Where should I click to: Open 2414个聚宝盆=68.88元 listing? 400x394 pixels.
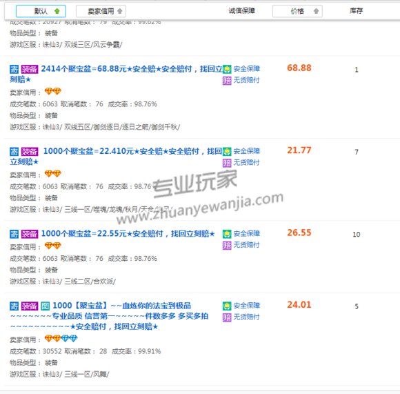tap(117, 74)
